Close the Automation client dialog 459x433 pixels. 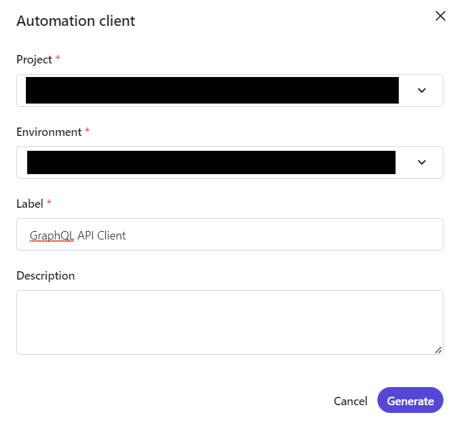[440, 16]
